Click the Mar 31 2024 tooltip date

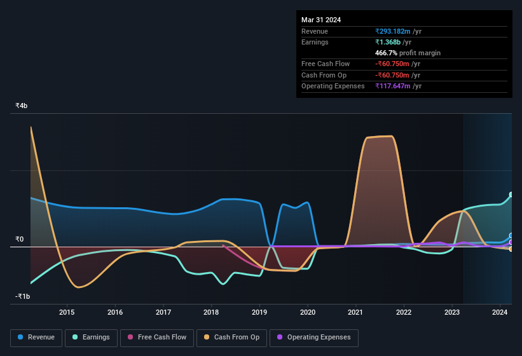pos(321,20)
